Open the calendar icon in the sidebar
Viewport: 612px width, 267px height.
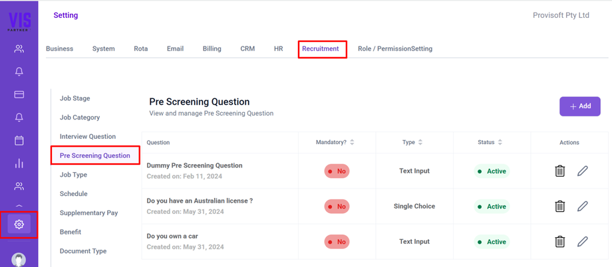[x=19, y=140]
